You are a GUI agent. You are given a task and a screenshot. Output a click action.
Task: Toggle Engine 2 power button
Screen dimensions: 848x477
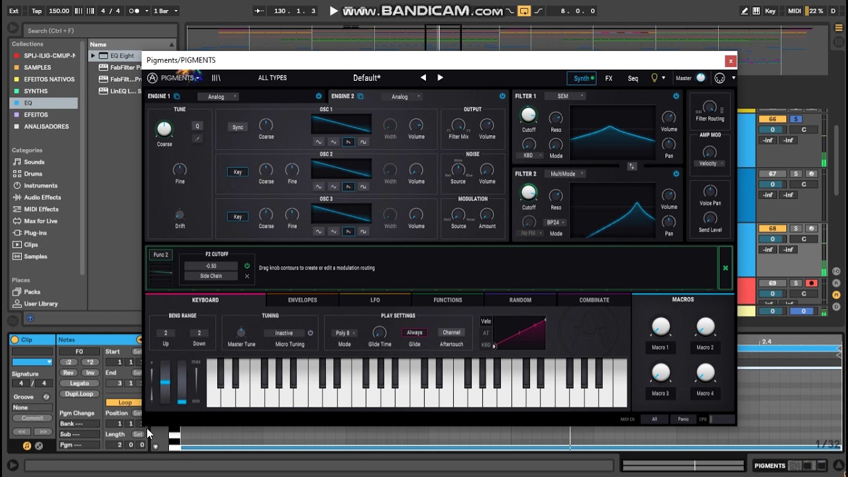pyautogui.click(x=503, y=96)
